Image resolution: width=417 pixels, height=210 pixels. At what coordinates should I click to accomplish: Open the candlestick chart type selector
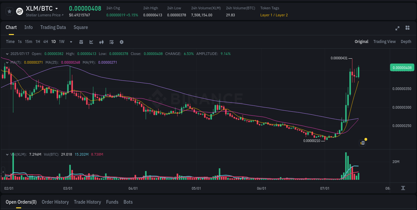click(101, 42)
